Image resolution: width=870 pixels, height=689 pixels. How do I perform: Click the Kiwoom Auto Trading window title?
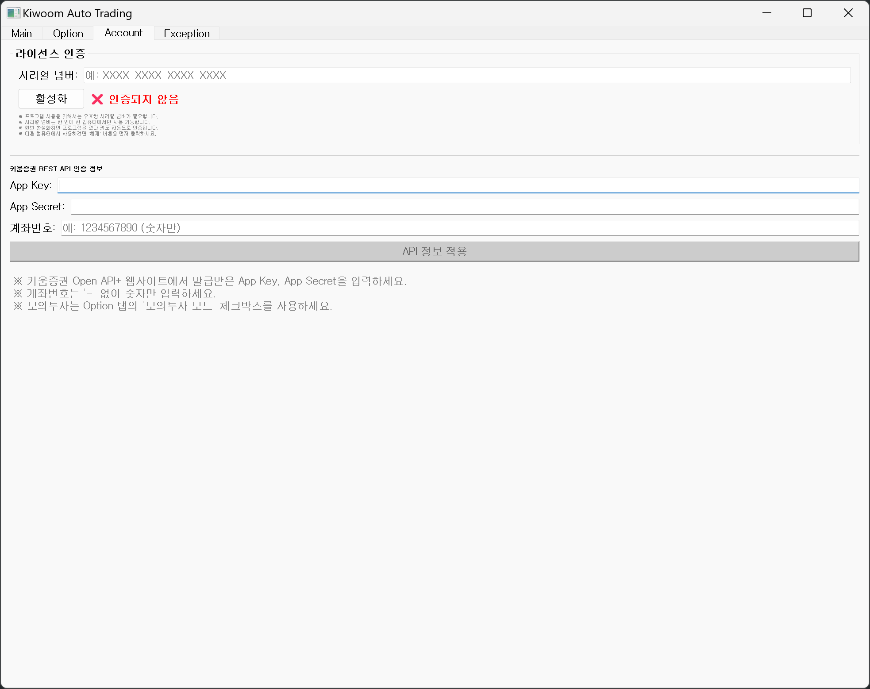click(77, 13)
